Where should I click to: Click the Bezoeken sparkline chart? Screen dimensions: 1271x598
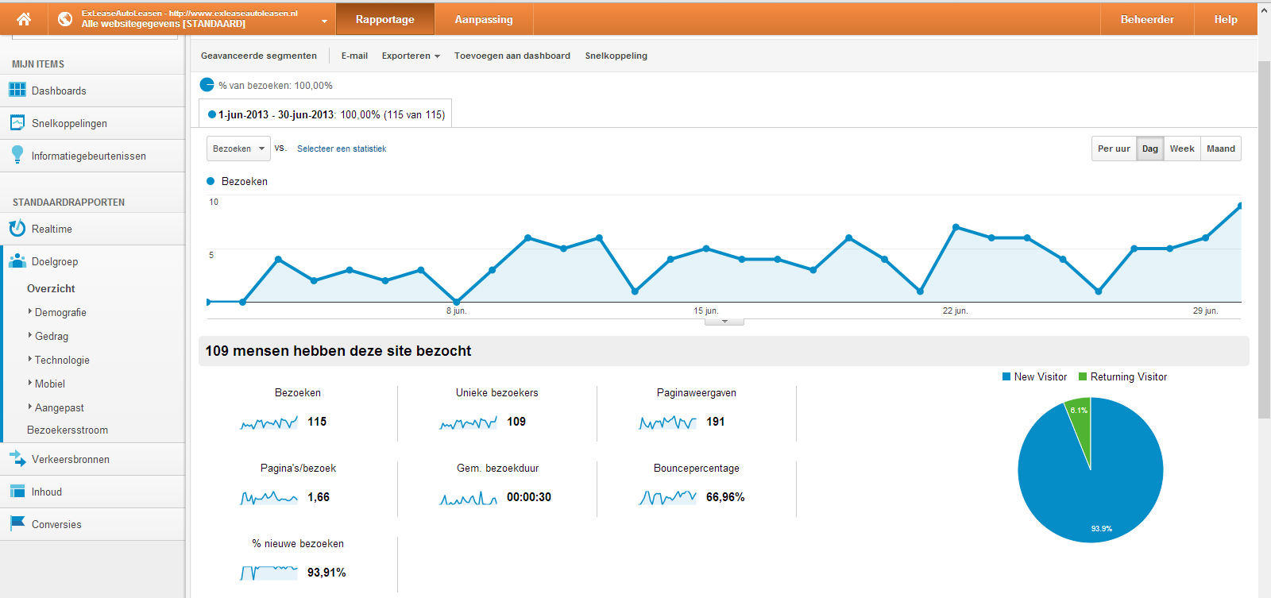[269, 422]
